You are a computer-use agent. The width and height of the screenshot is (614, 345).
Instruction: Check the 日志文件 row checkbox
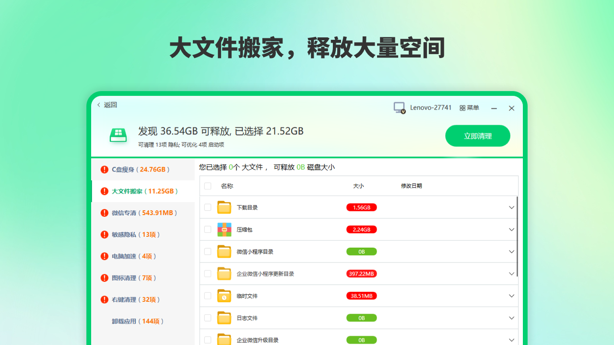[208, 318]
